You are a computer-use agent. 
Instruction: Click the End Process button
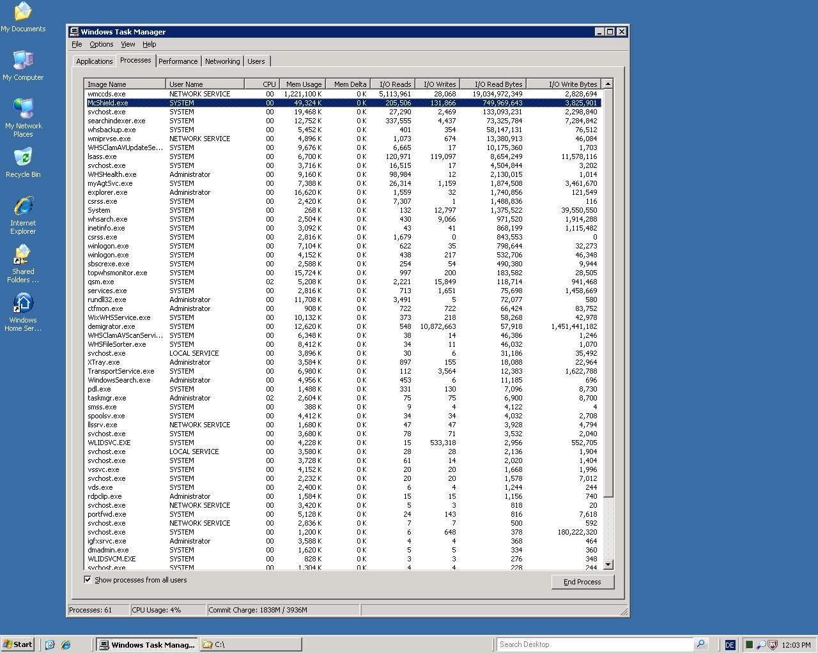click(582, 582)
